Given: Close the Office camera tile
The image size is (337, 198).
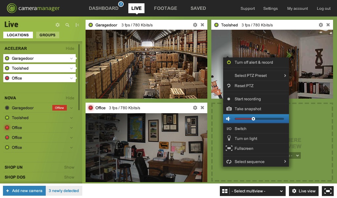Looking at the screenshot, I should pyautogui.click(x=202, y=108).
